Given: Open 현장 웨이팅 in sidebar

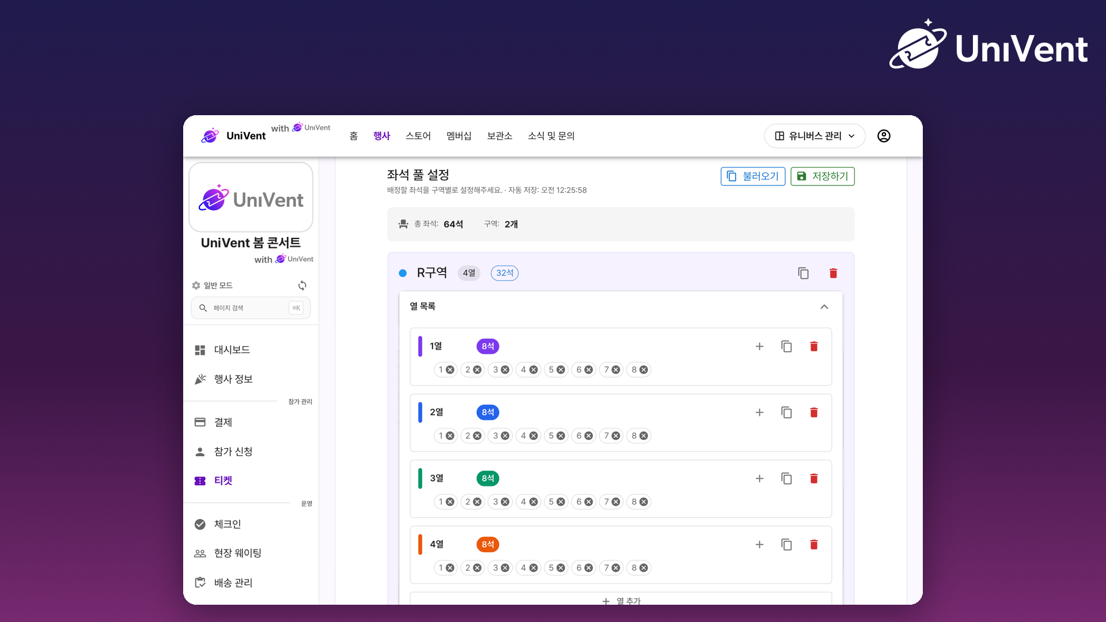Looking at the screenshot, I should (251, 553).
